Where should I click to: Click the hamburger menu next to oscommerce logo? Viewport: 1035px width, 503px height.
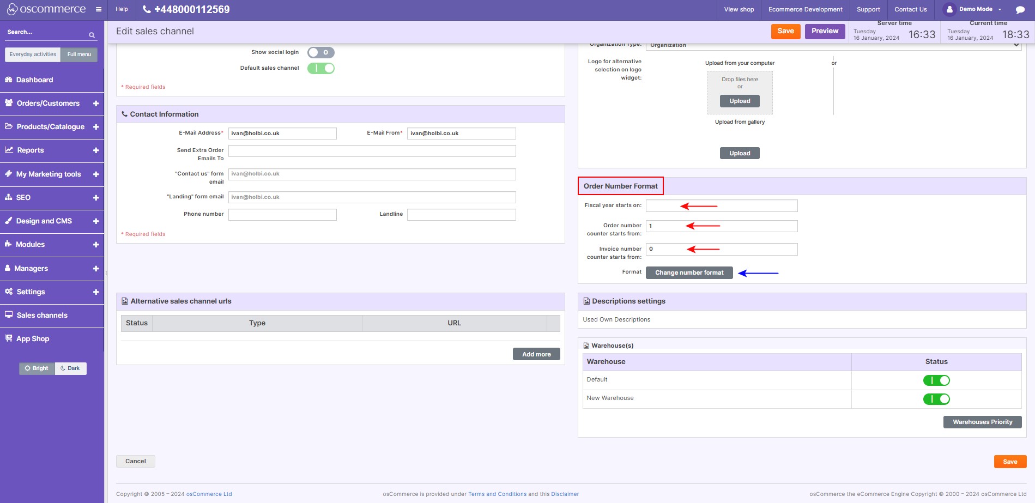98,9
